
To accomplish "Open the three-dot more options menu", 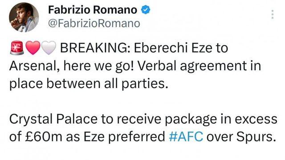I will (x=273, y=15).
